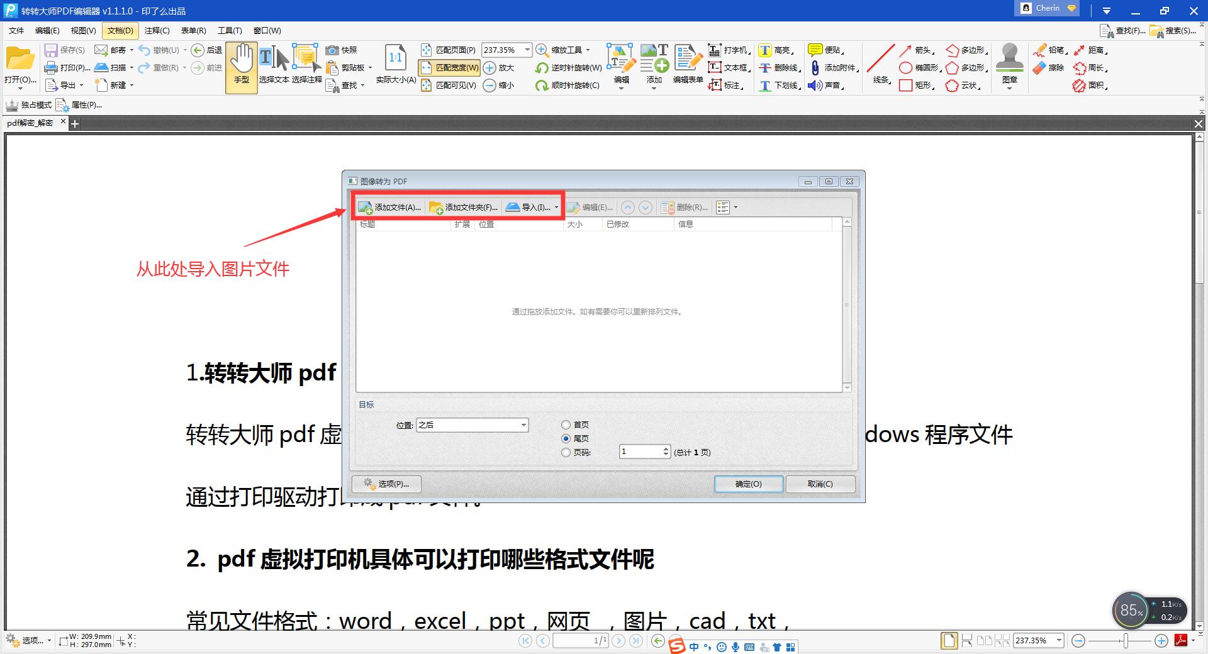This screenshot has width=1208, height=654.
Task: Click Fit Page (匹配页面) icon
Action: [x=426, y=50]
